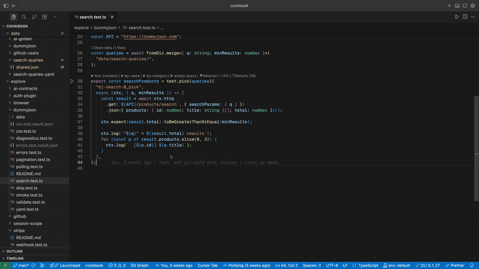Toggle Cursor Tab in status bar
The height and width of the screenshot is (269, 479).
(x=207, y=265)
